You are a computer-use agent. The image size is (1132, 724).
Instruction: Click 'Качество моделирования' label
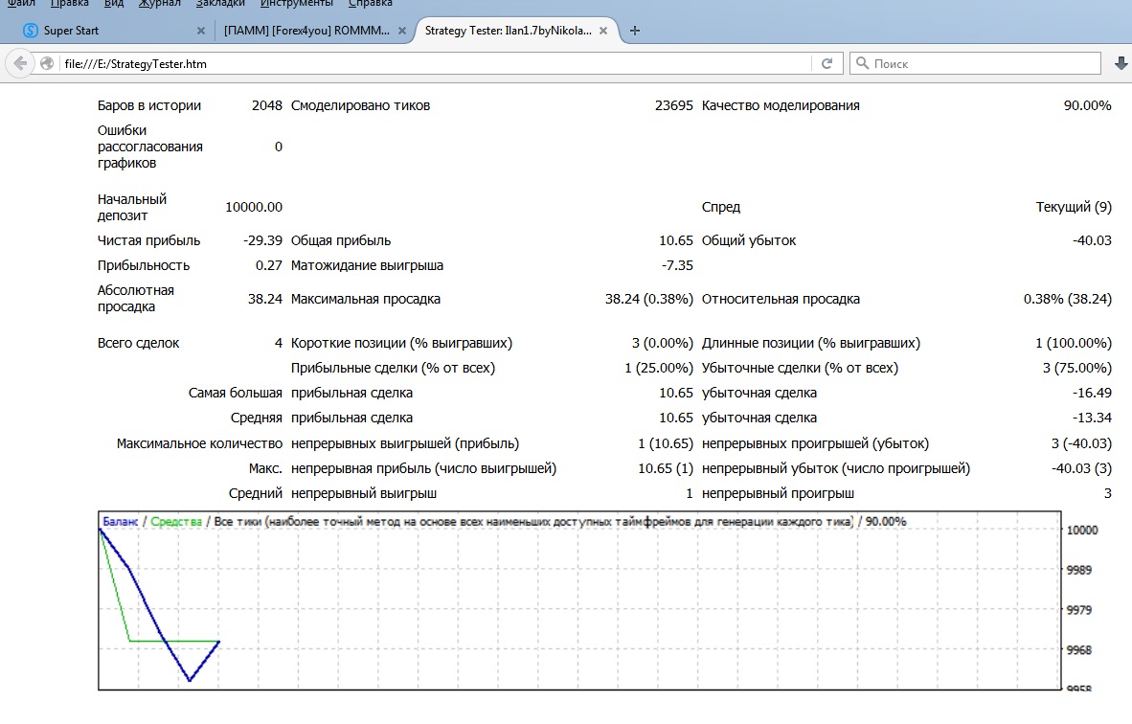(x=781, y=105)
